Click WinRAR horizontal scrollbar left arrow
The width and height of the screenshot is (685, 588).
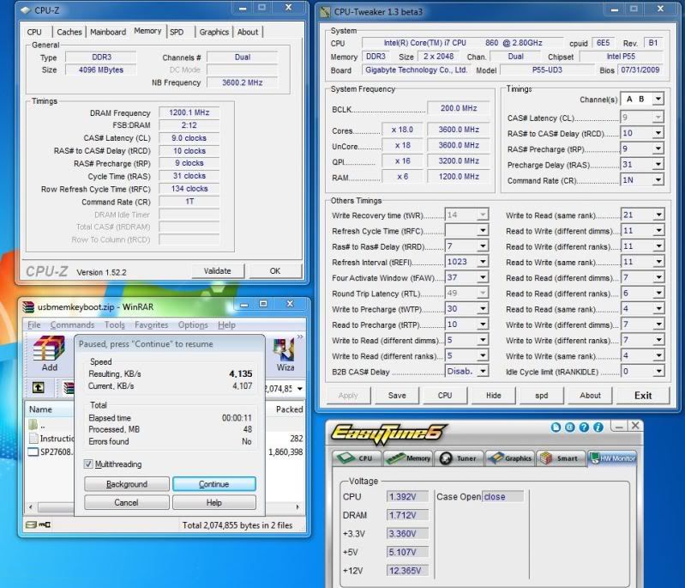[31, 507]
